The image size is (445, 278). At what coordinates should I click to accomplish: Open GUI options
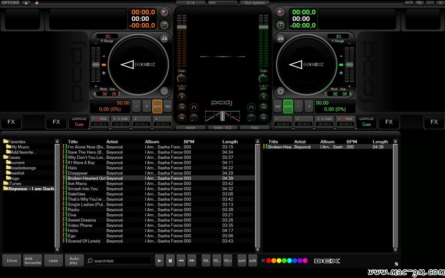tap(255, 3)
